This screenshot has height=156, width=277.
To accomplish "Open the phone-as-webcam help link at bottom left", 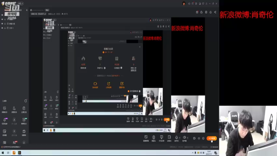I will click(x=12, y=147).
